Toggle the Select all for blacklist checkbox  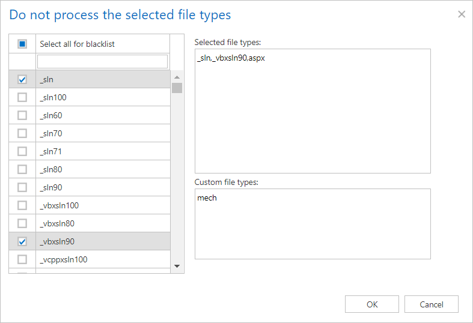tap(22, 44)
